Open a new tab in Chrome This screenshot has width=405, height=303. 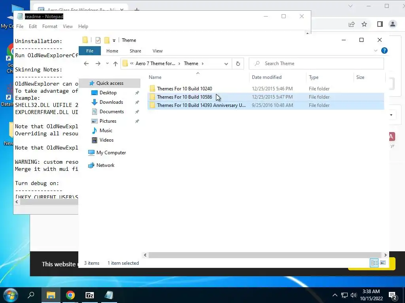click(x=137, y=9)
